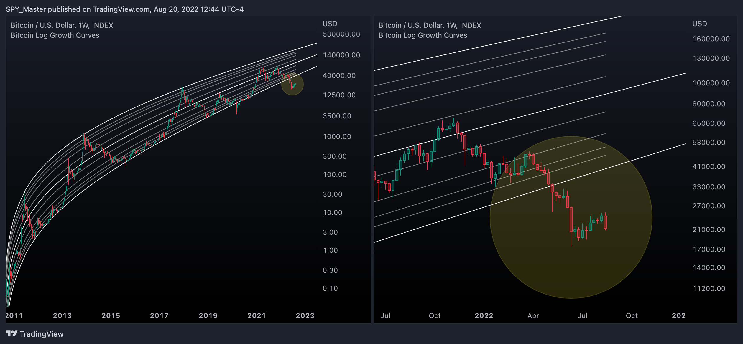The image size is (743, 344).
Task: Click the 3.00 price label on left axis
Action: pos(330,232)
